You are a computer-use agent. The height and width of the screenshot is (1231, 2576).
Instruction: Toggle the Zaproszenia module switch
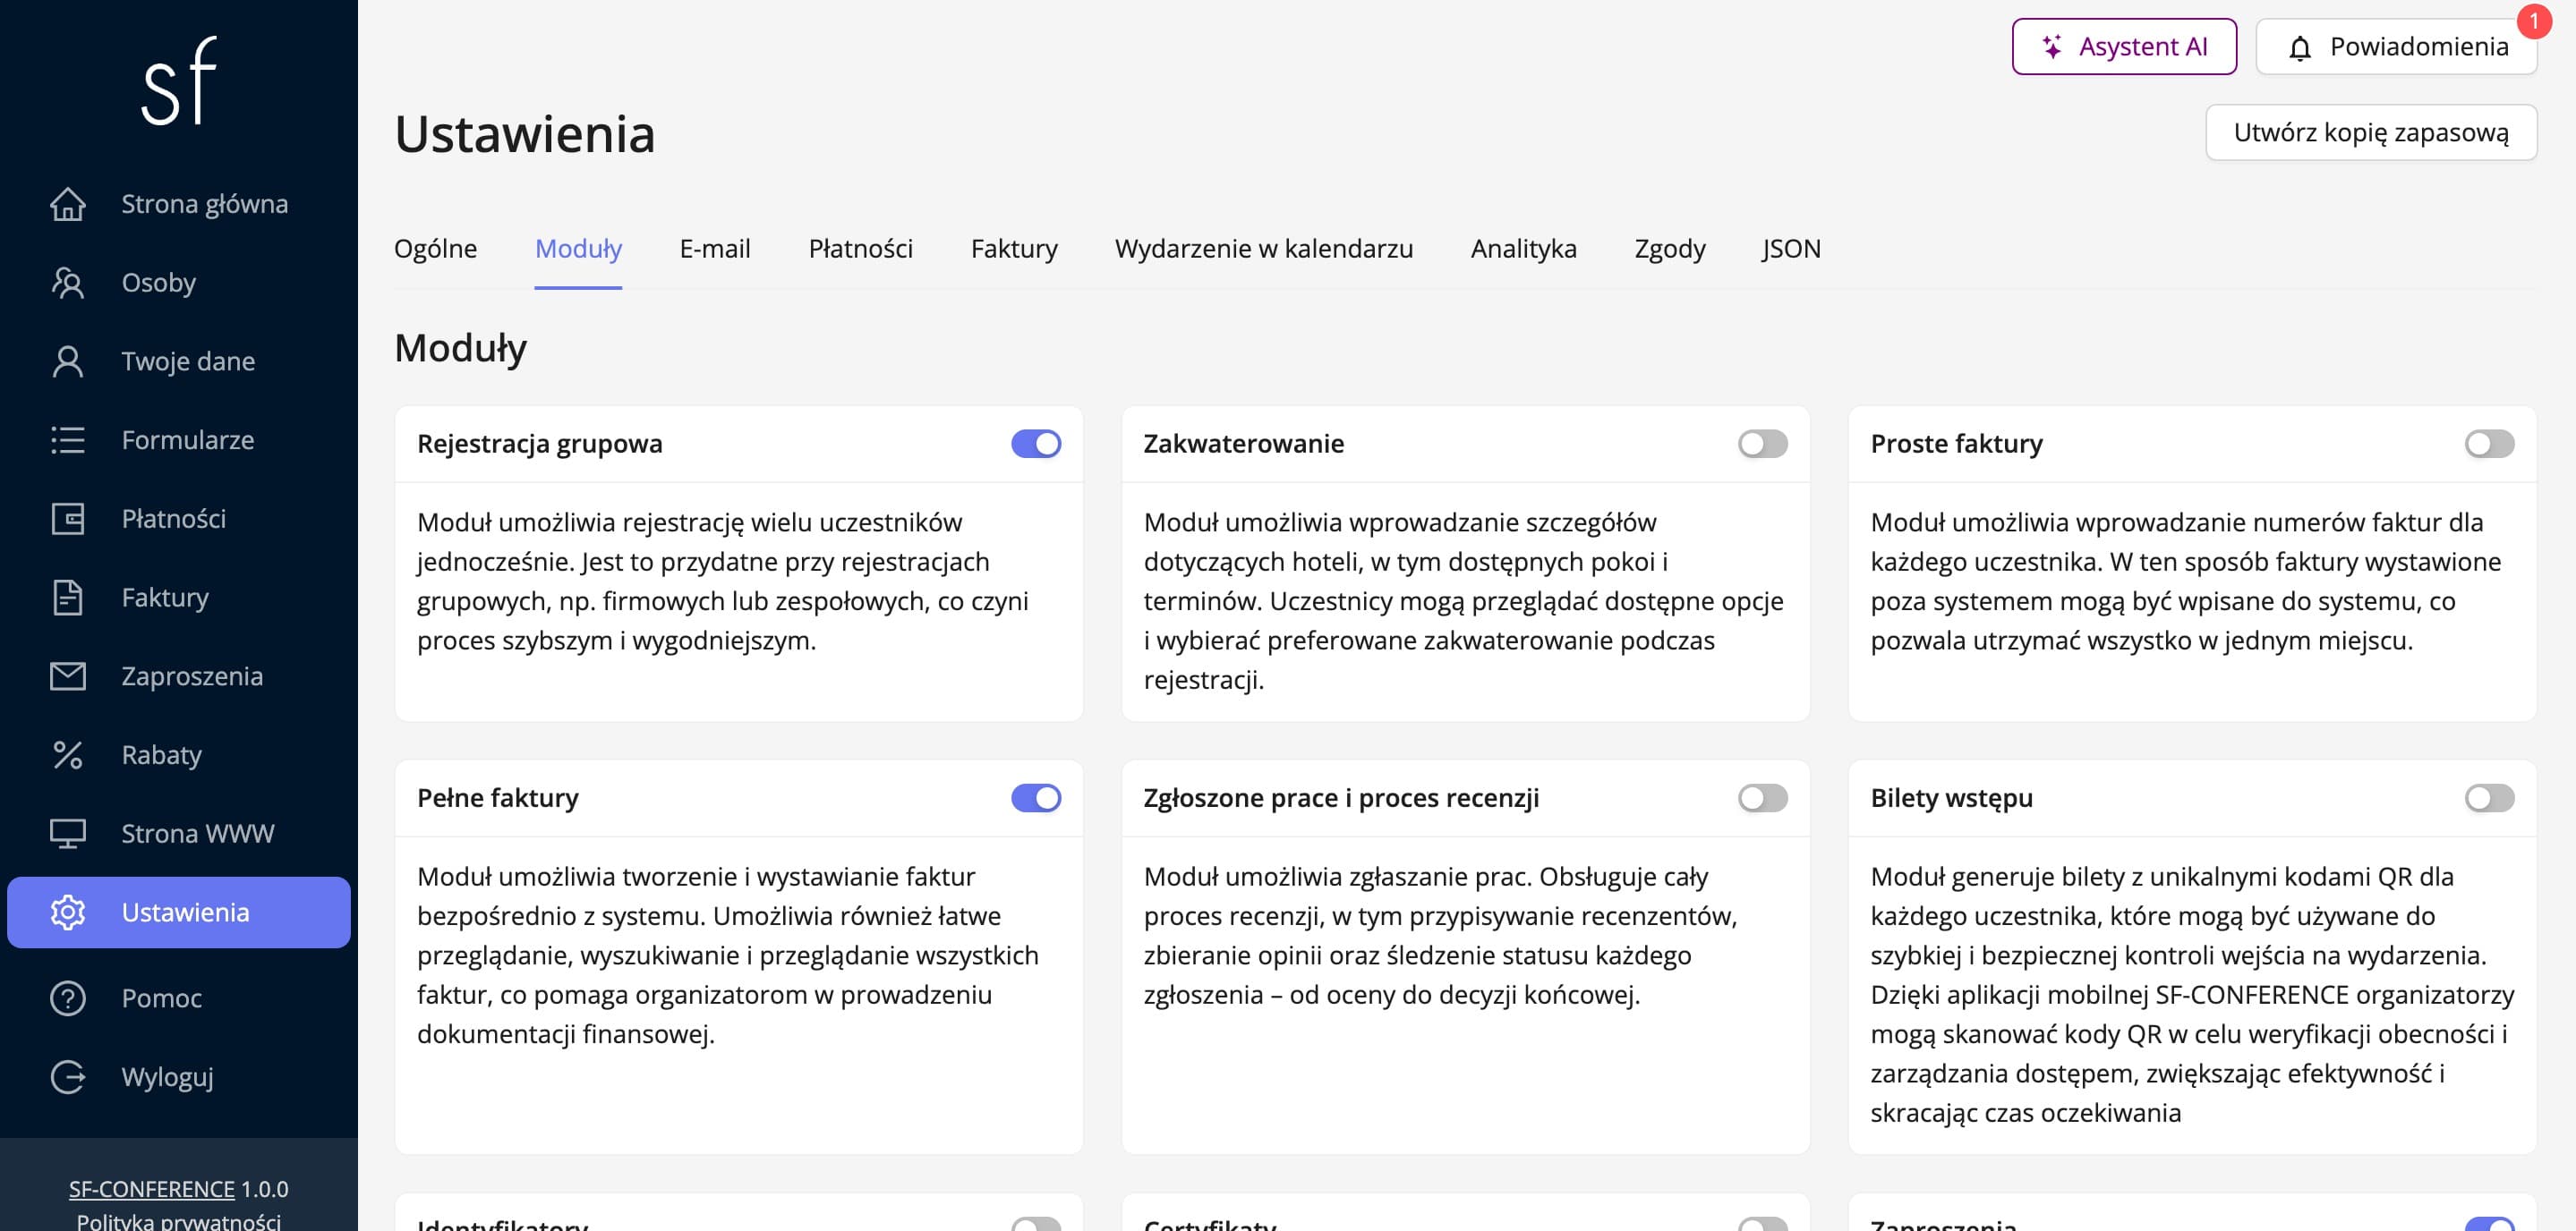(x=2490, y=1224)
